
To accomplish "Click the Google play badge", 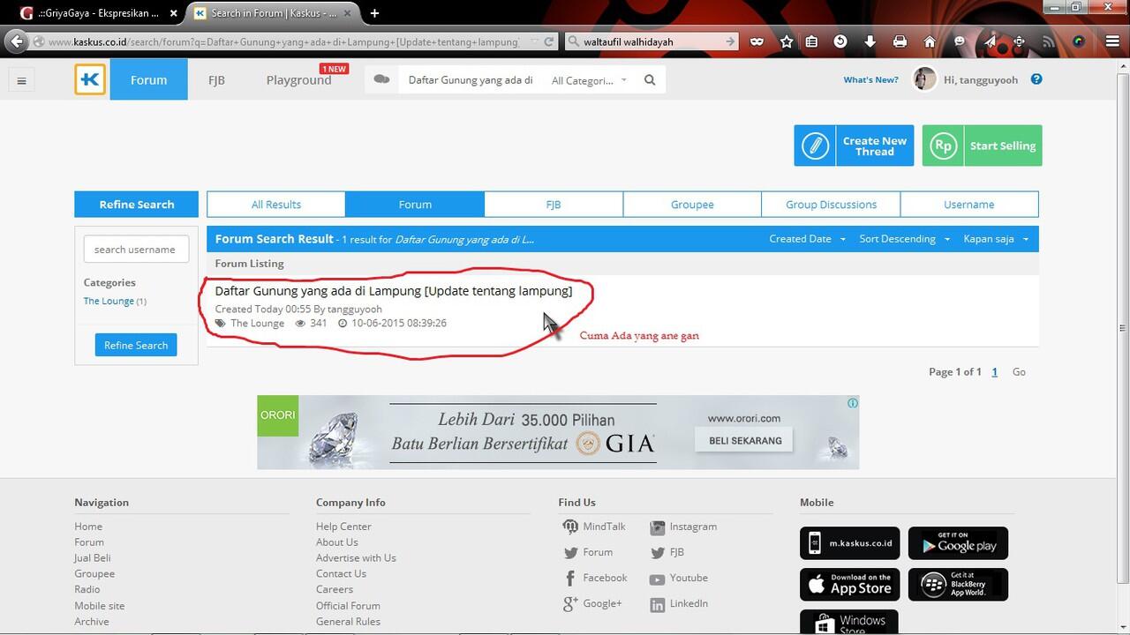I will 958,543.
